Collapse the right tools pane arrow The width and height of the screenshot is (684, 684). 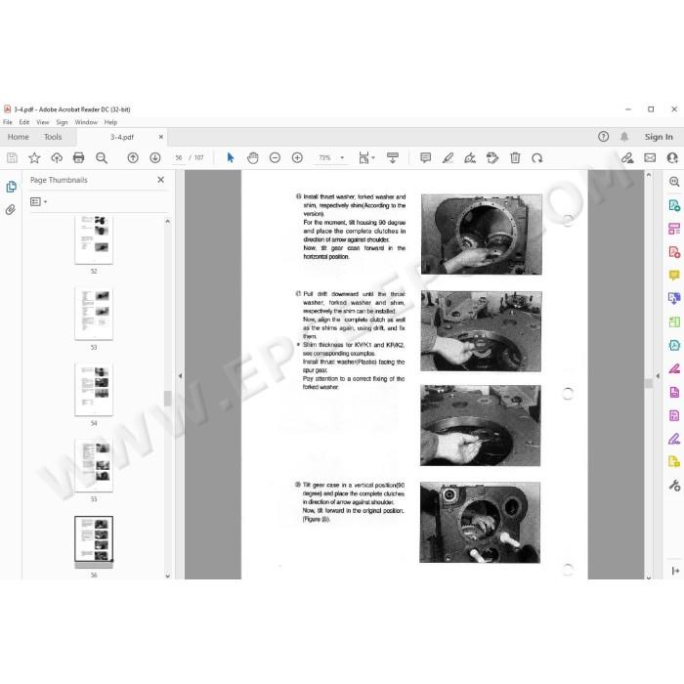(x=658, y=375)
